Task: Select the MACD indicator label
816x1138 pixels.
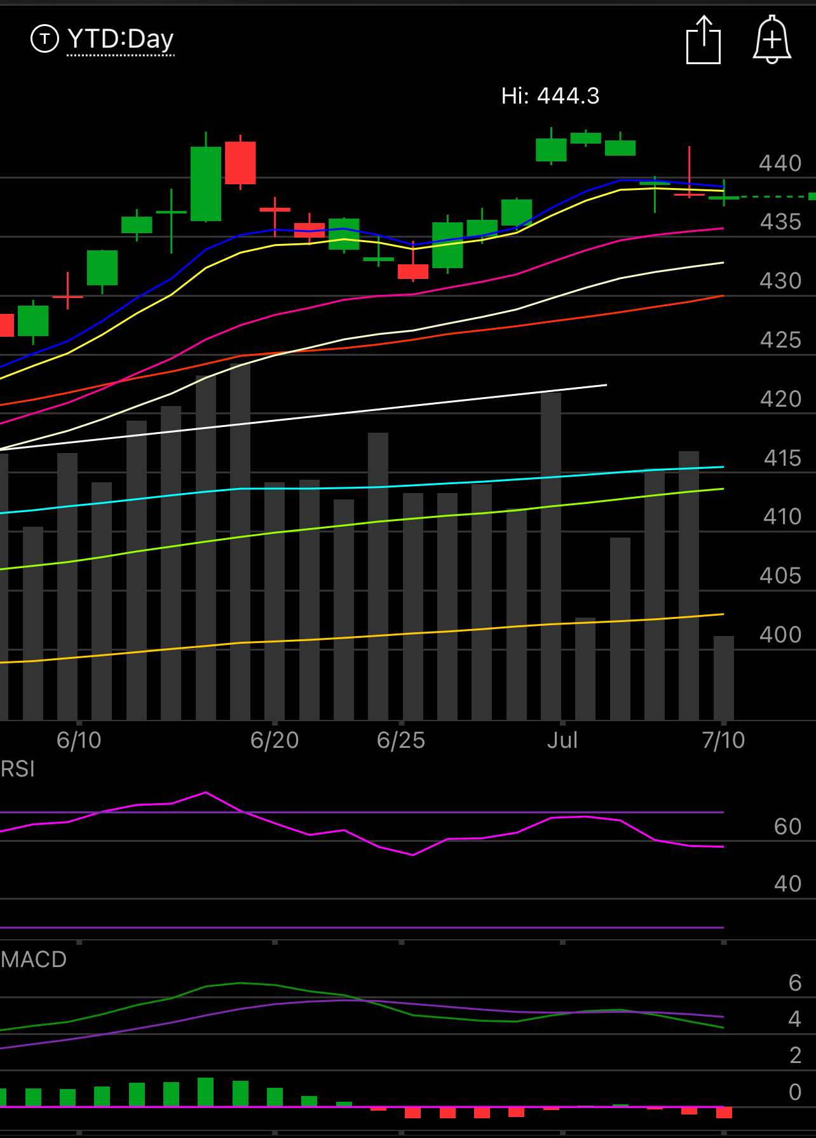Action: pos(34,959)
